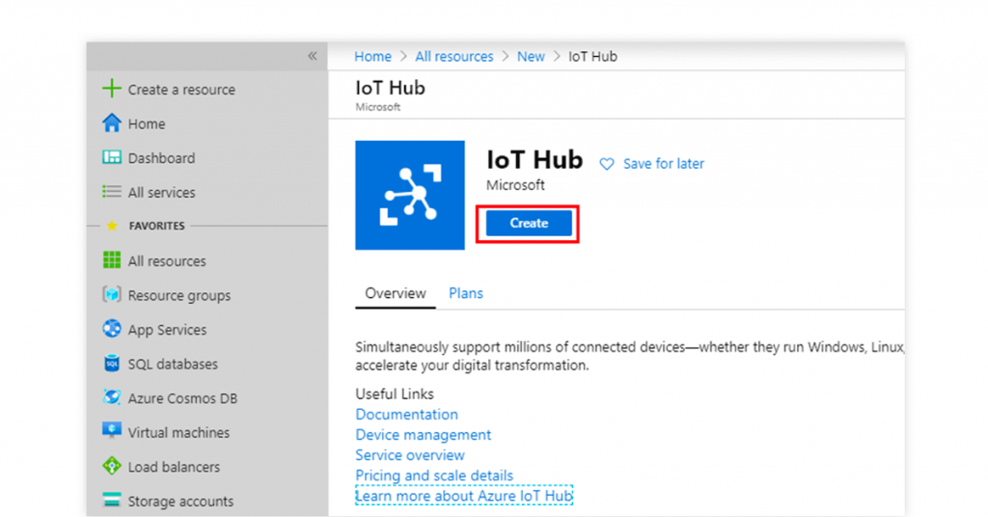Click the IoT Hub logo thumbnail
Image resolution: width=988 pixels, height=517 pixels.
click(410, 196)
